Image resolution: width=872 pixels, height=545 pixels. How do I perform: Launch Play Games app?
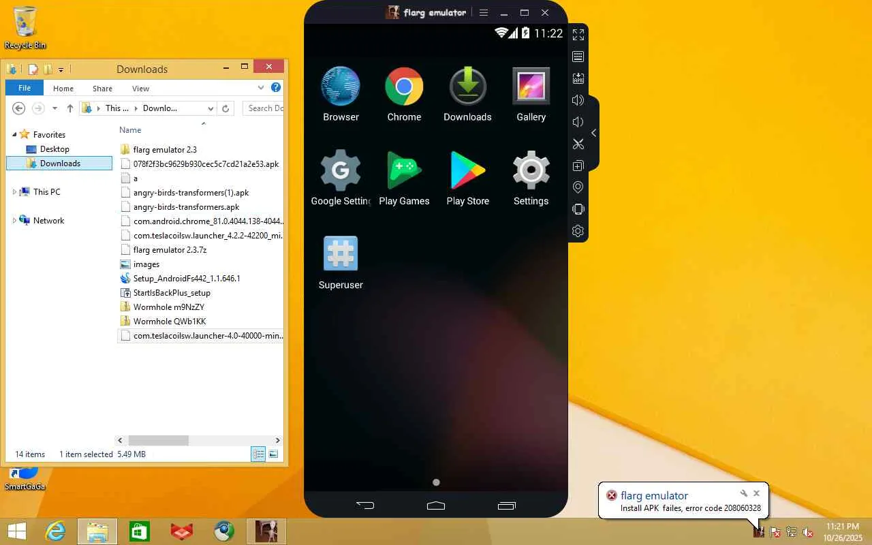[x=404, y=178]
